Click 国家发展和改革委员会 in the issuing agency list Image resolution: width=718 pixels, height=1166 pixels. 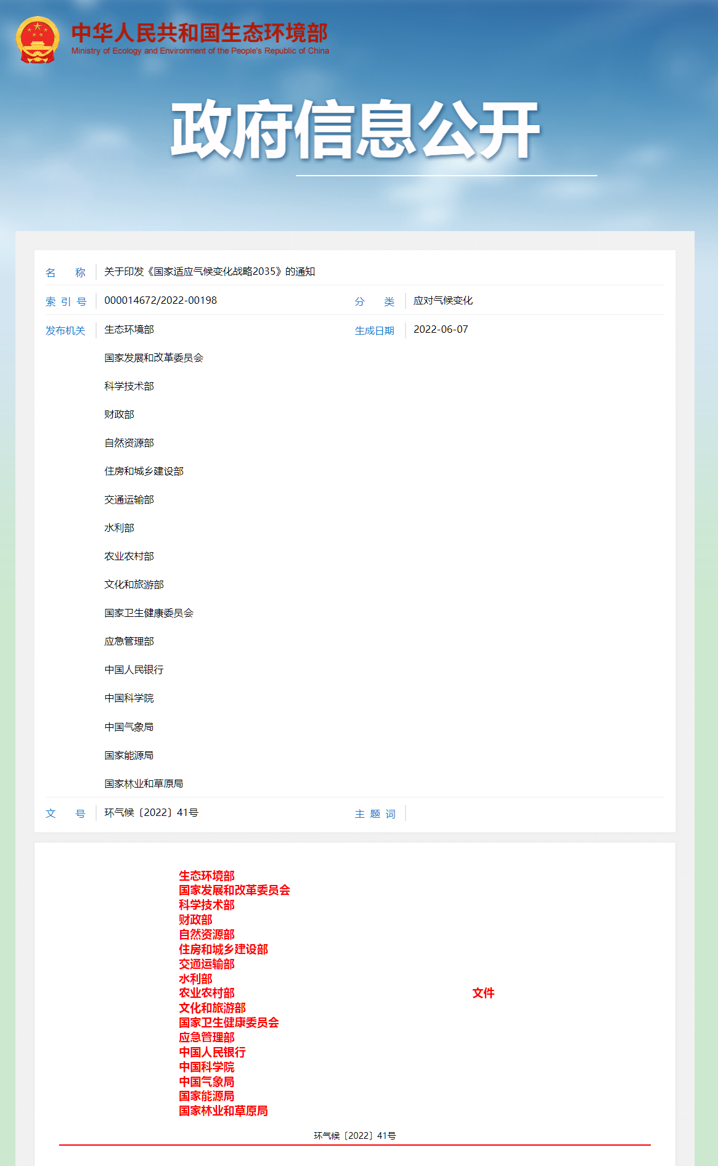[x=153, y=358]
